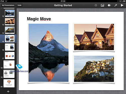Select slide 16 thumbnail in navigator
The width and height of the screenshot is (126, 94).
(10, 47)
